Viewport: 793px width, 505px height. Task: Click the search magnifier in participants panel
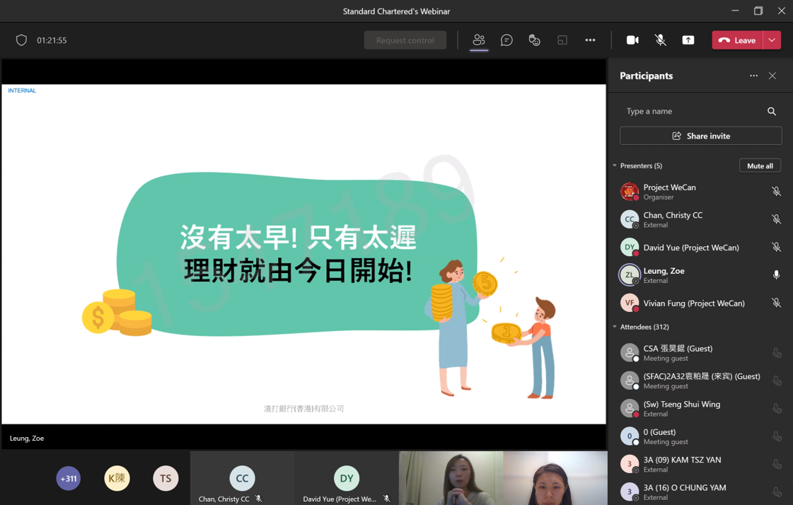[772, 111]
